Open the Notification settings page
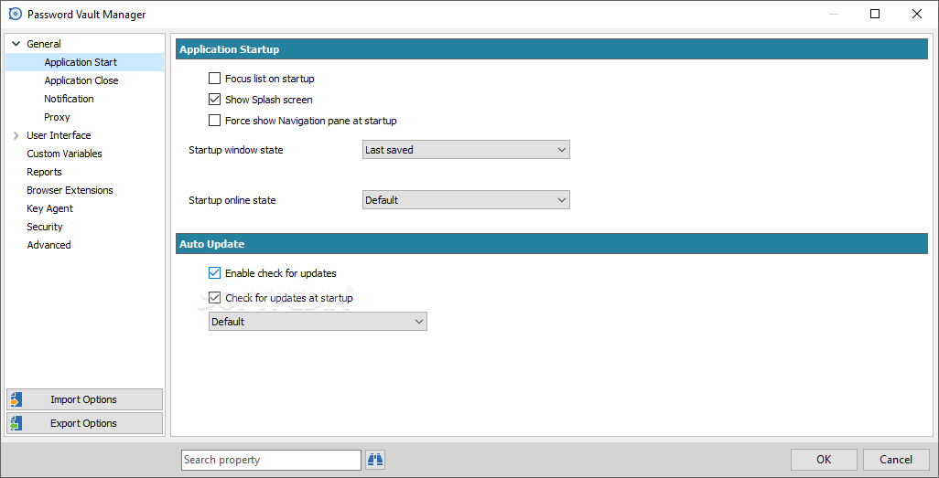 point(69,99)
